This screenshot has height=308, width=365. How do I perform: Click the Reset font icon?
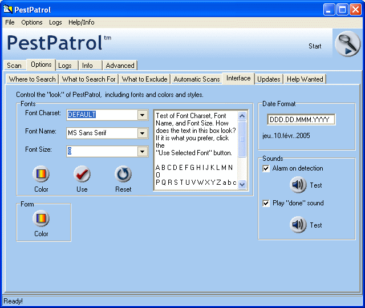[123, 174]
